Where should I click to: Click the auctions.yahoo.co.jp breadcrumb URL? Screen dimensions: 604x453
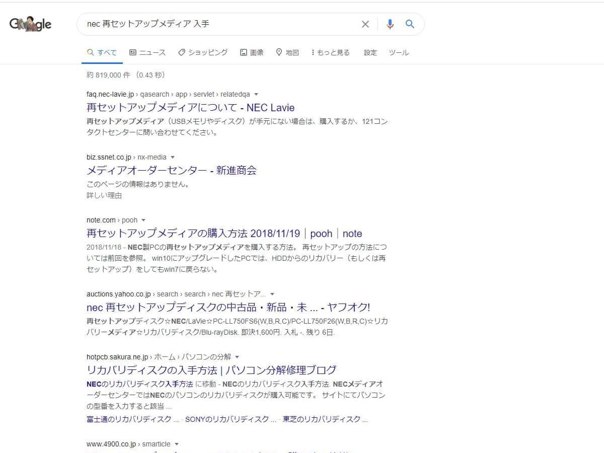176,294
